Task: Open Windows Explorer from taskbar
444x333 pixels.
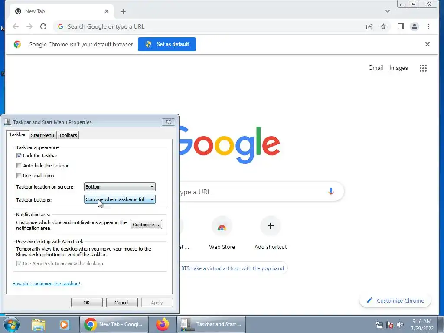Action: [39, 324]
